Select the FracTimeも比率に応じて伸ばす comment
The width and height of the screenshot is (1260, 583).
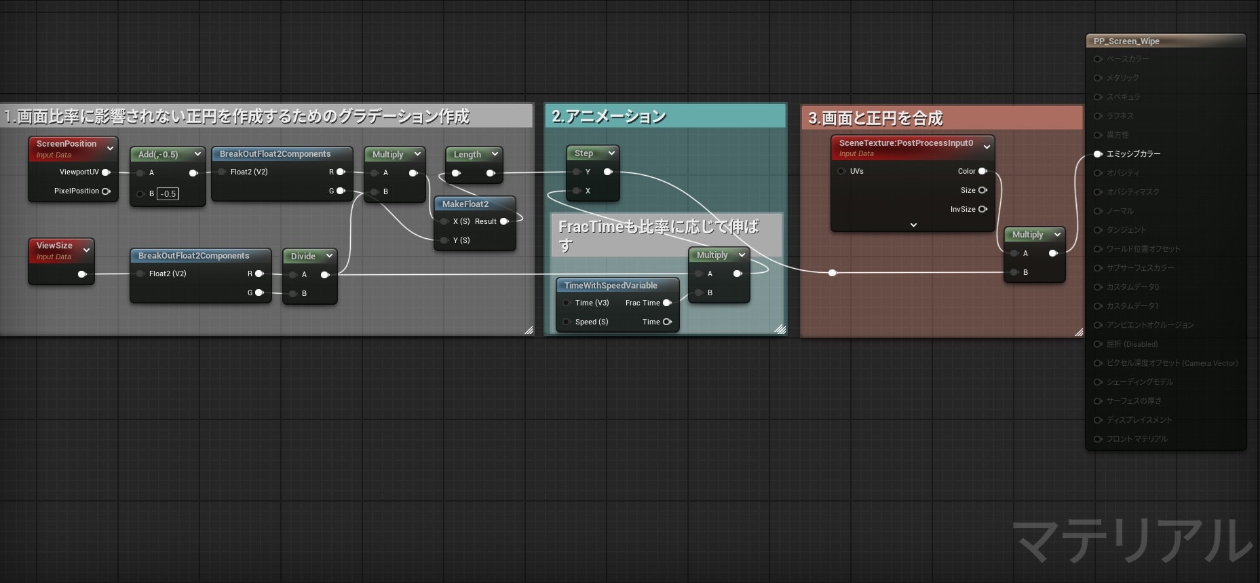click(x=666, y=235)
